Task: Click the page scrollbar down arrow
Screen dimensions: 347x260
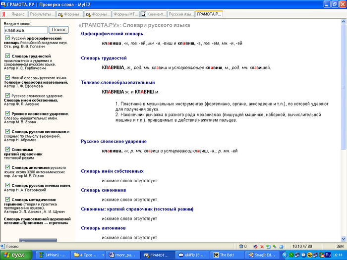Action: pos(344,239)
